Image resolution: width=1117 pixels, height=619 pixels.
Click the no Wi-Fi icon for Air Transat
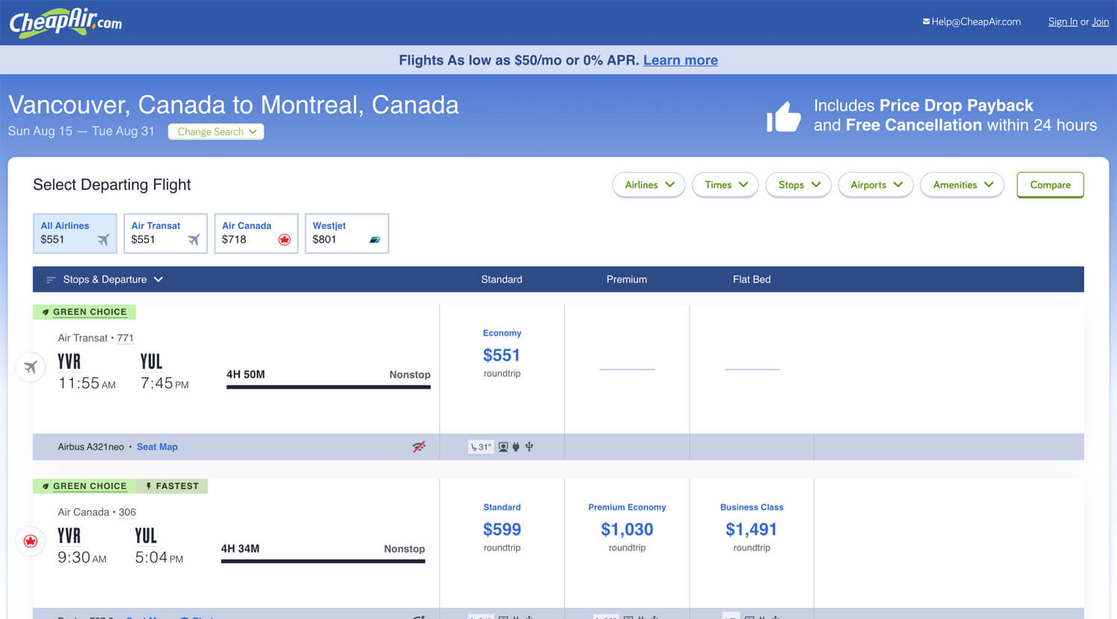pyautogui.click(x=419, y=446)
